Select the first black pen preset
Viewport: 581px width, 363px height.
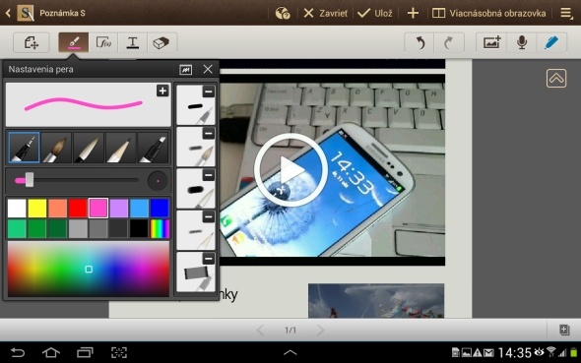(195, 105)
